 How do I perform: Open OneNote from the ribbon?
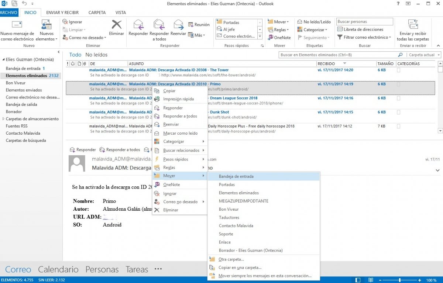tap(279, 37)
